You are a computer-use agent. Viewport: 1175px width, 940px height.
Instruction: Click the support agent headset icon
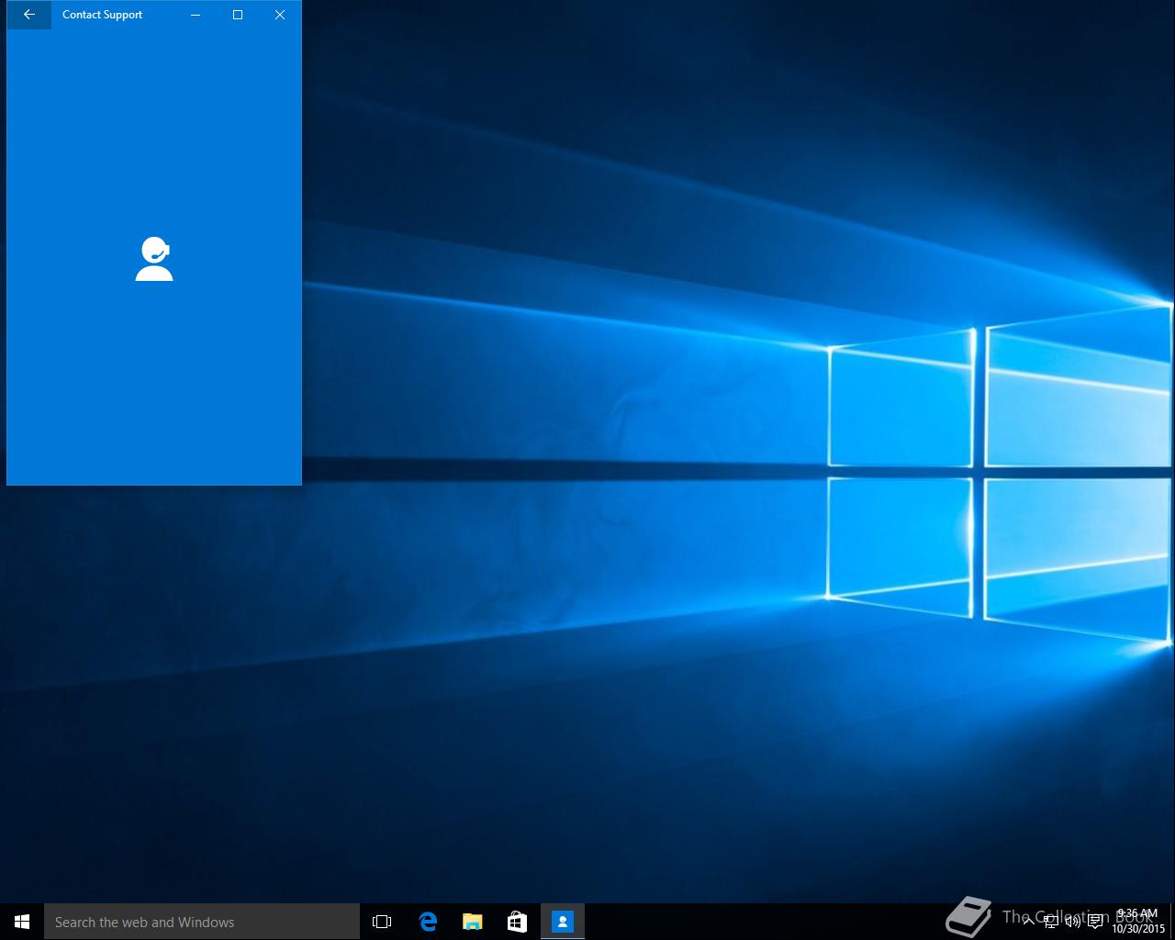pyautogui.click(x=154, y=259)
